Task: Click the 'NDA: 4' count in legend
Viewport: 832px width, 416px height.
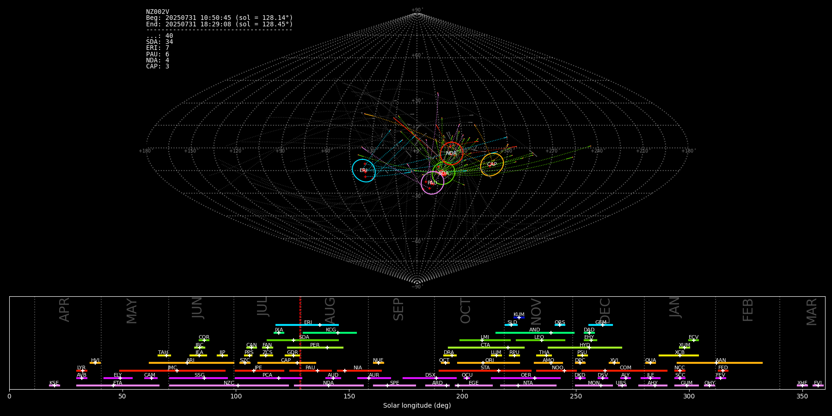Action: click(x=158, y=60)
